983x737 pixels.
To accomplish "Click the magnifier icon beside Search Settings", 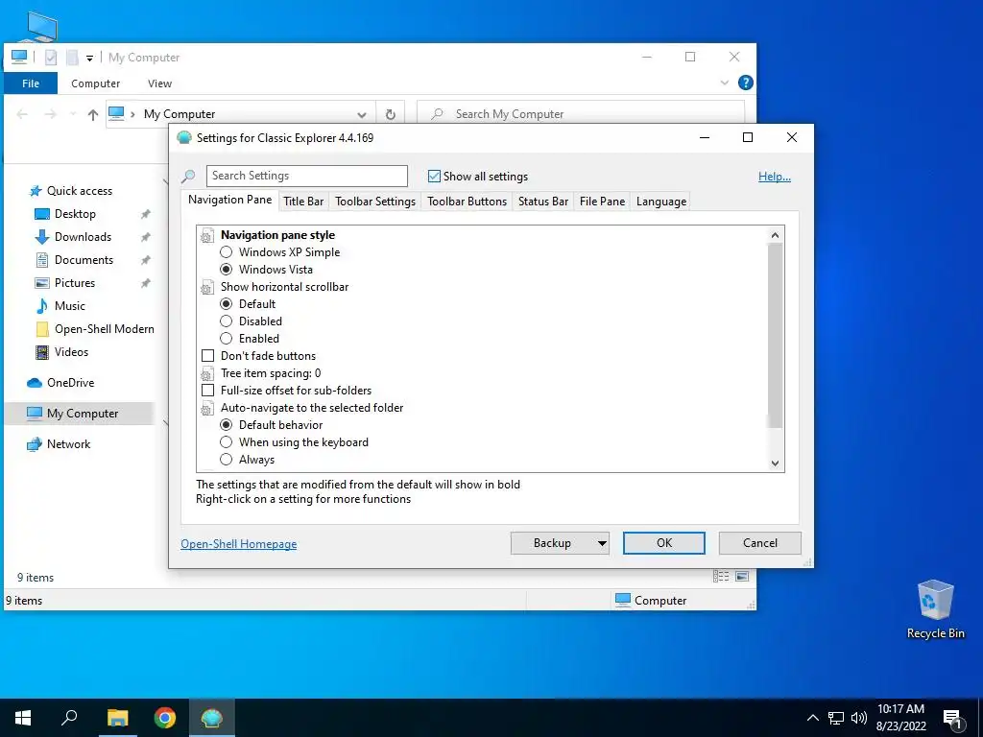I will (x=188, y=177).
